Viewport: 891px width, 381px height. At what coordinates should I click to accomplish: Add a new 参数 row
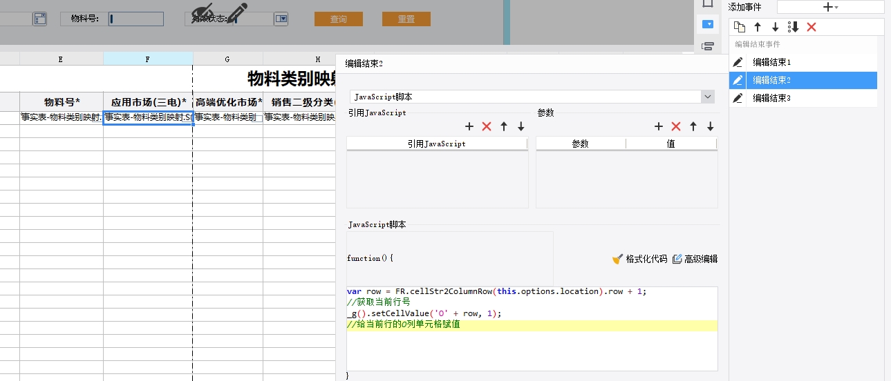pos(659,126)
